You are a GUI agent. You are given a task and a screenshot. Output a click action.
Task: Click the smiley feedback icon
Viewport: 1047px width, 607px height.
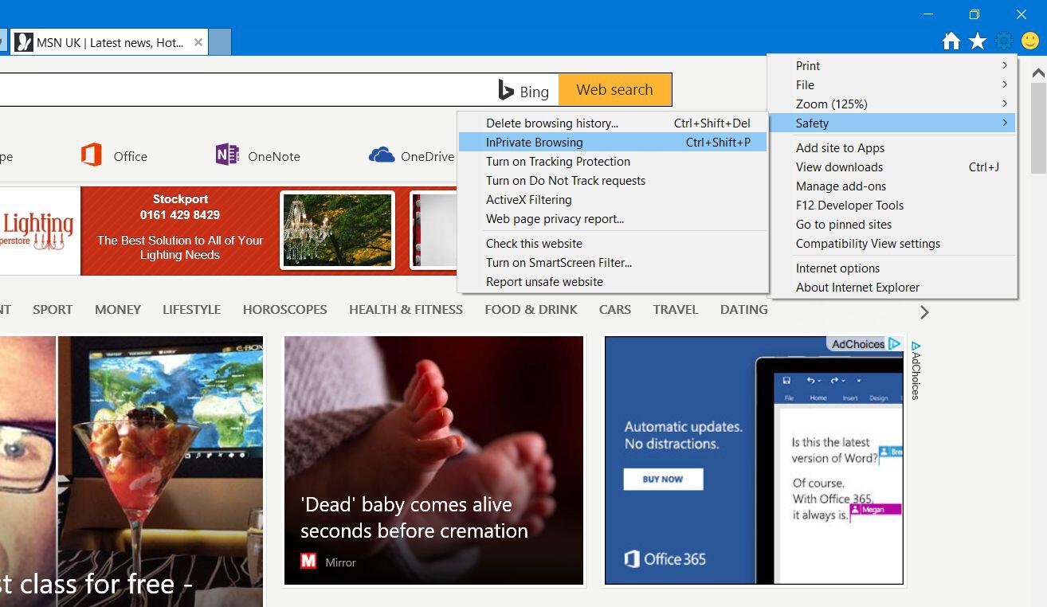[x=1030, y=41]
